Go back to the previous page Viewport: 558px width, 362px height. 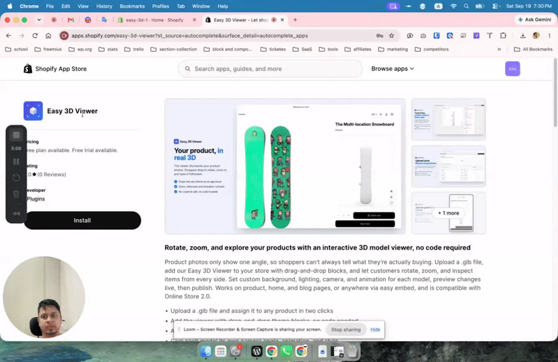9,36
